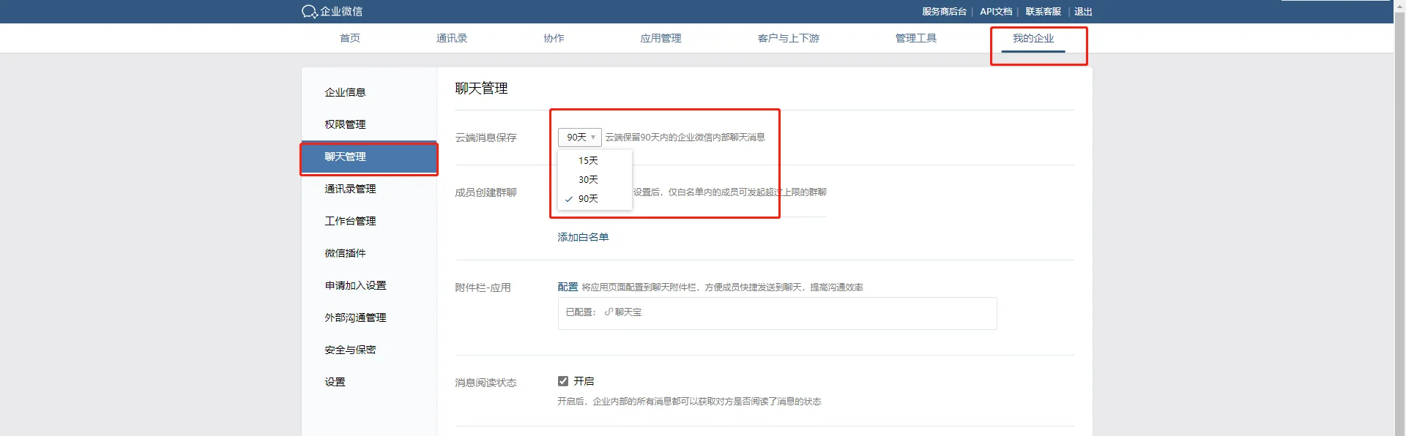Click the configured app name 聊天宝
Image resolution: width=1406 pixels, height=436 pixels.
pyautogui.click(x=628, y=312)
